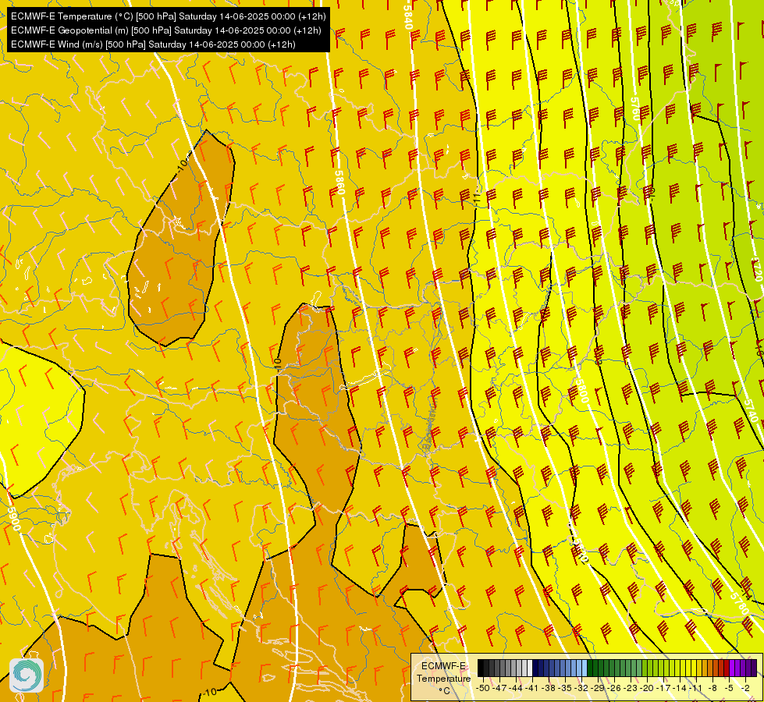Click the 5860 geopotential contour label
Image resolution: width=764 pixels, height=702 pixels.
tap(339, 183)
